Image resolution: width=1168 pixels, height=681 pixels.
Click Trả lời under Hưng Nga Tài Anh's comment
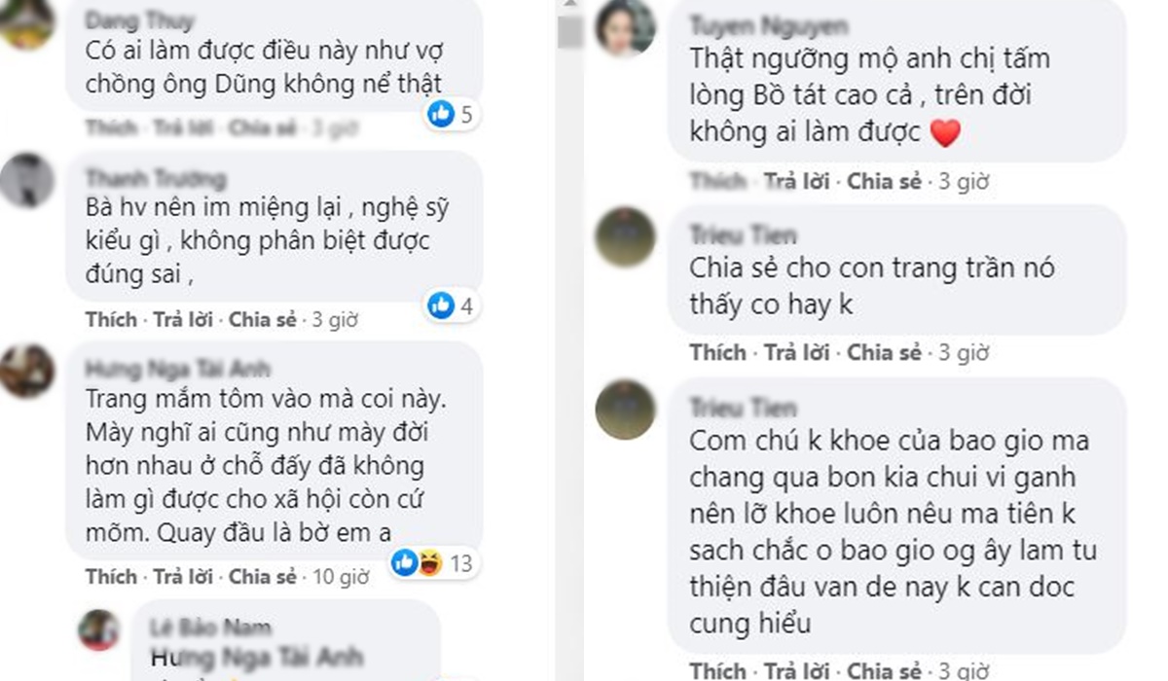point(183,576)
